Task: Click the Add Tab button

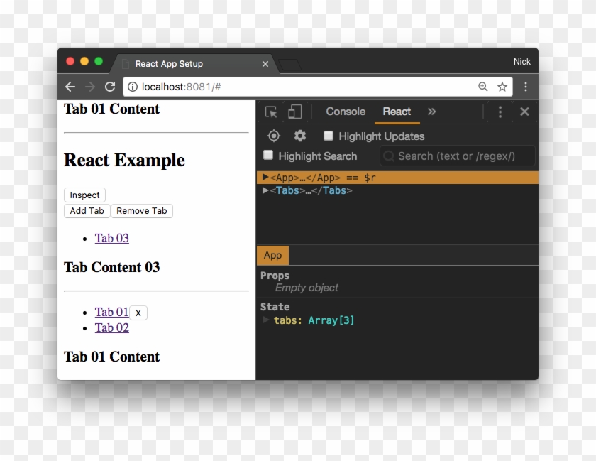Action: [x=87, y=210]
